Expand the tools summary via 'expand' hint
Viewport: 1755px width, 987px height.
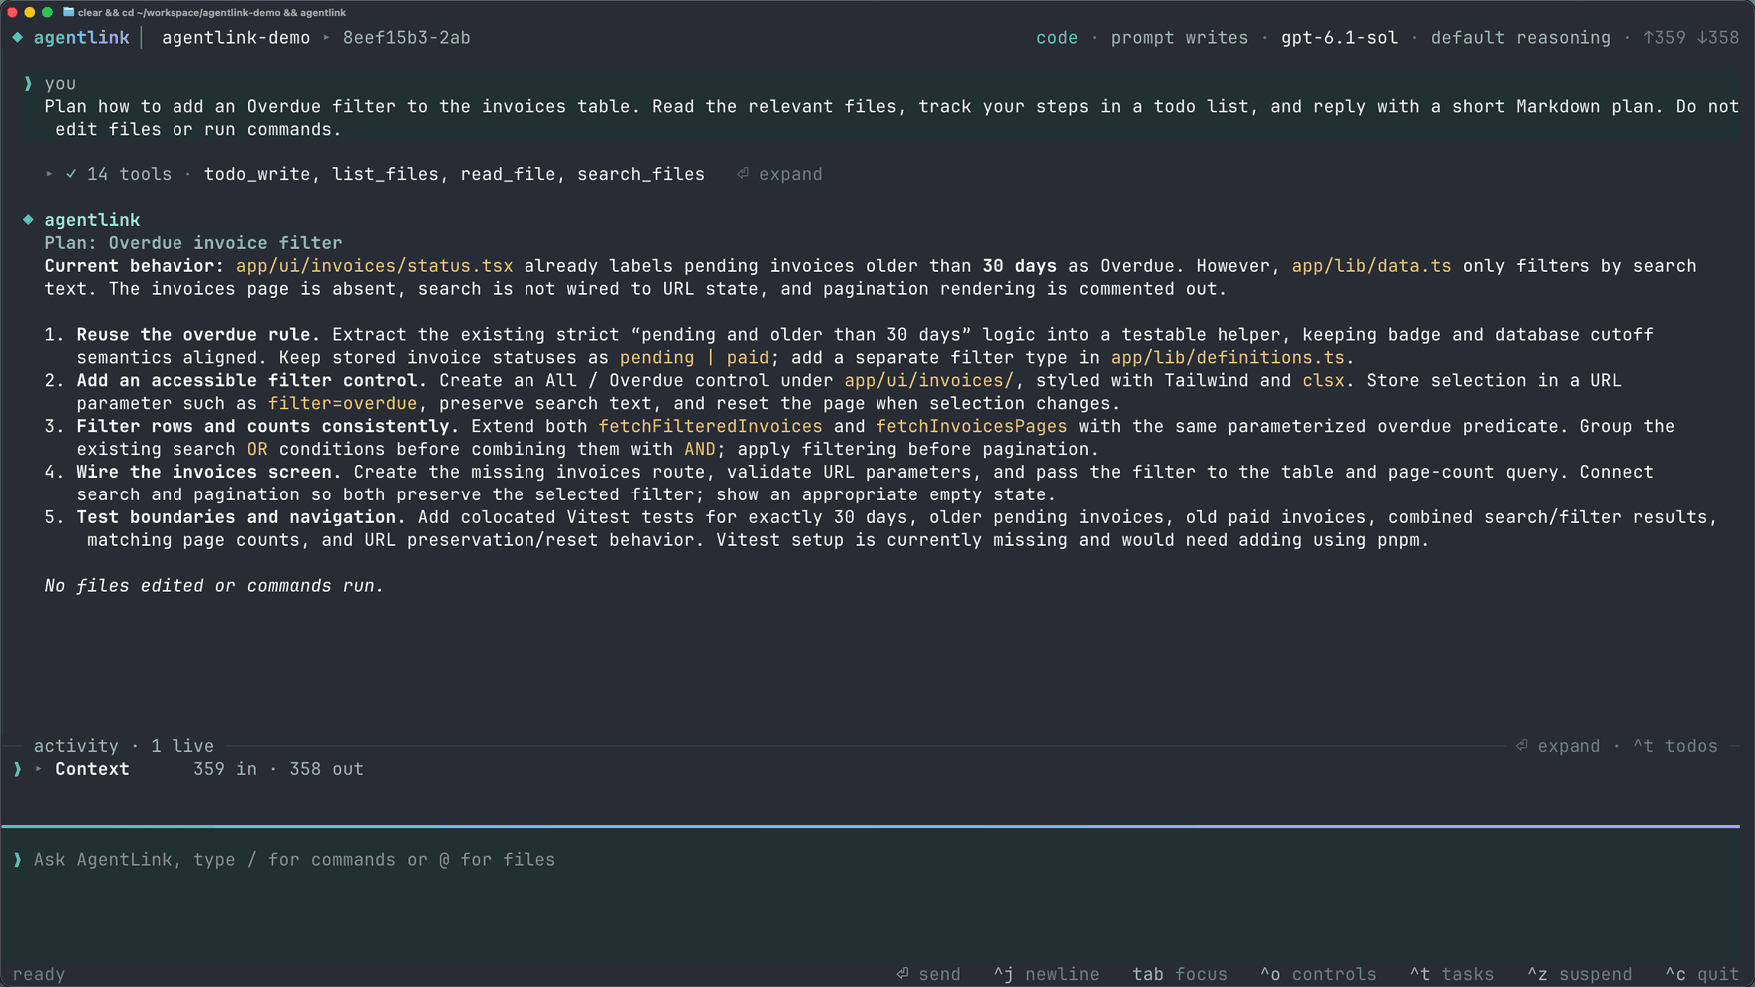click(x=790, y=174)
